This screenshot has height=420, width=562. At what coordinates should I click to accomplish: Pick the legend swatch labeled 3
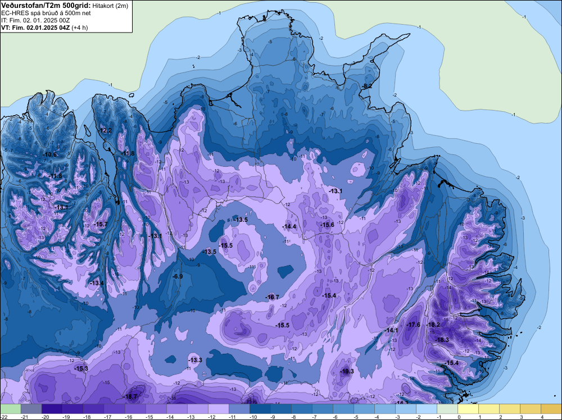point(531,409)
